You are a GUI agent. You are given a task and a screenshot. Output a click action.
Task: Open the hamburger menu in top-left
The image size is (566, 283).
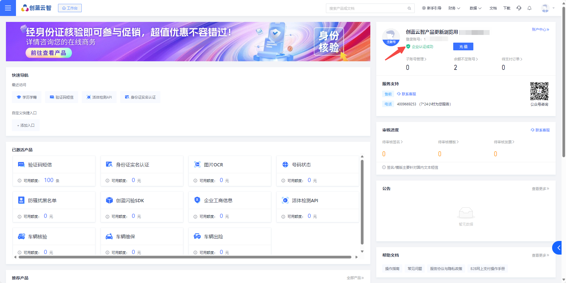coord(8,8)
